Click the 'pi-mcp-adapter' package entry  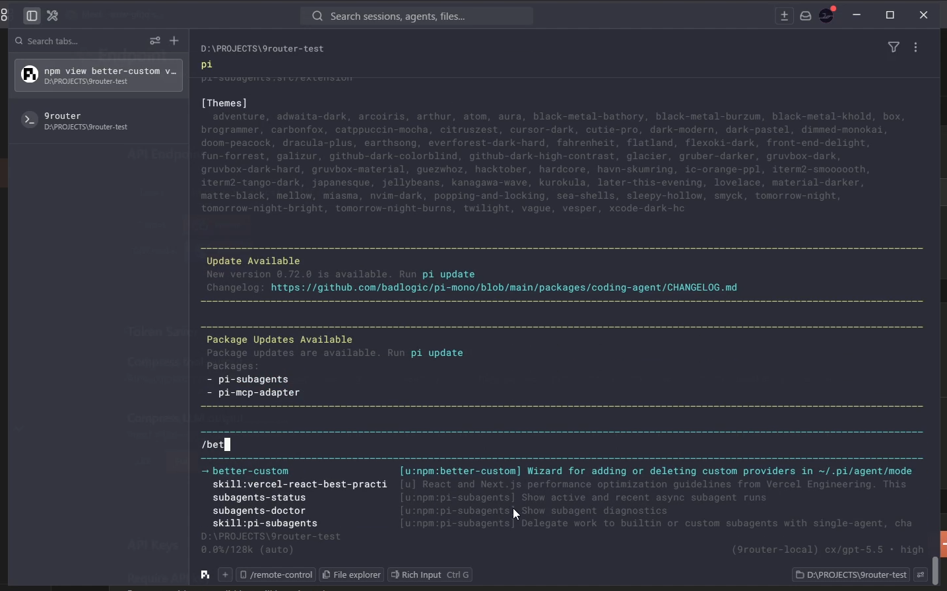259,393
